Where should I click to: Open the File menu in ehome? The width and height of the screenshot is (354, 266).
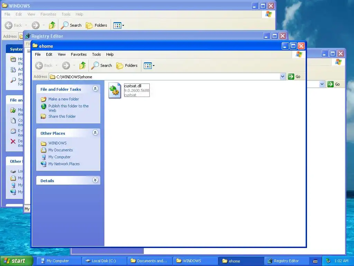coord(38,54)
